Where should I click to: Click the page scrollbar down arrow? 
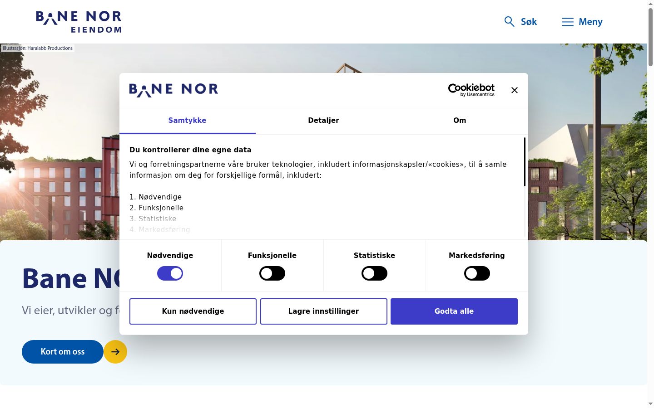coord(650,404)
